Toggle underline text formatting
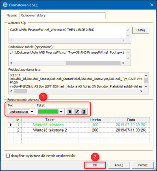Screen dimensions: 157x171 pos(84,112)
